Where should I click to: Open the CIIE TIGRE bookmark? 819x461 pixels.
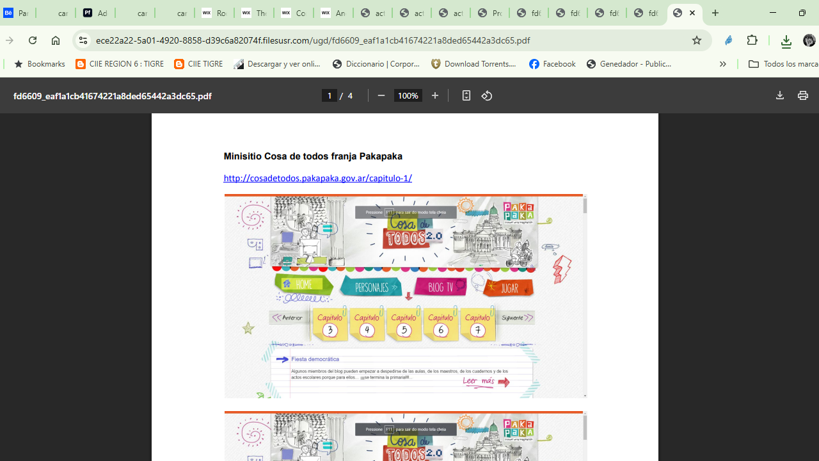(198, 64)
